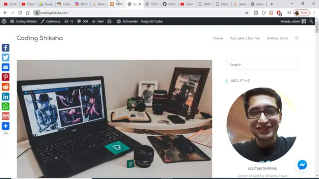Viewport: 319px width, 179px height.
Task: Open Chrome three-dot menu
Action: coord(314,13)
